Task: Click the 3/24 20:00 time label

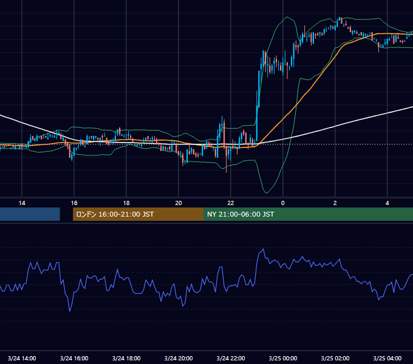Action: (179, 358)
